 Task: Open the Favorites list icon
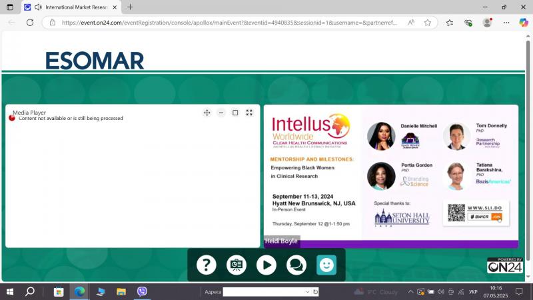[x=449, y=23]
